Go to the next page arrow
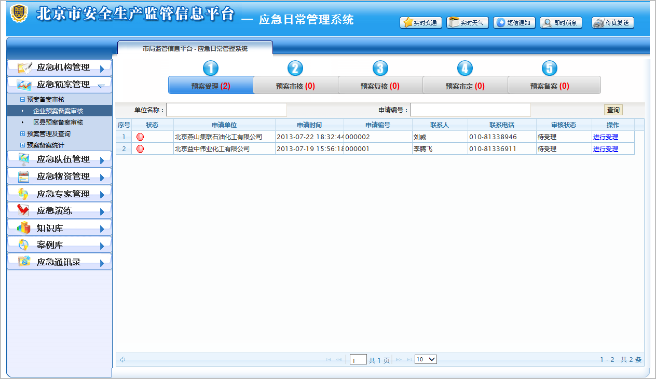 [x=399, y=359]
